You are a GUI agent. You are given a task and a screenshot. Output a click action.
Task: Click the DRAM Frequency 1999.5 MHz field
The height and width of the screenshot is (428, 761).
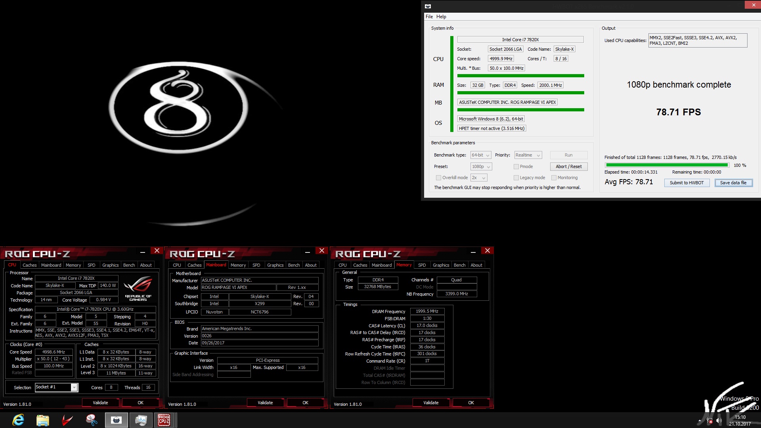point(427,311)
